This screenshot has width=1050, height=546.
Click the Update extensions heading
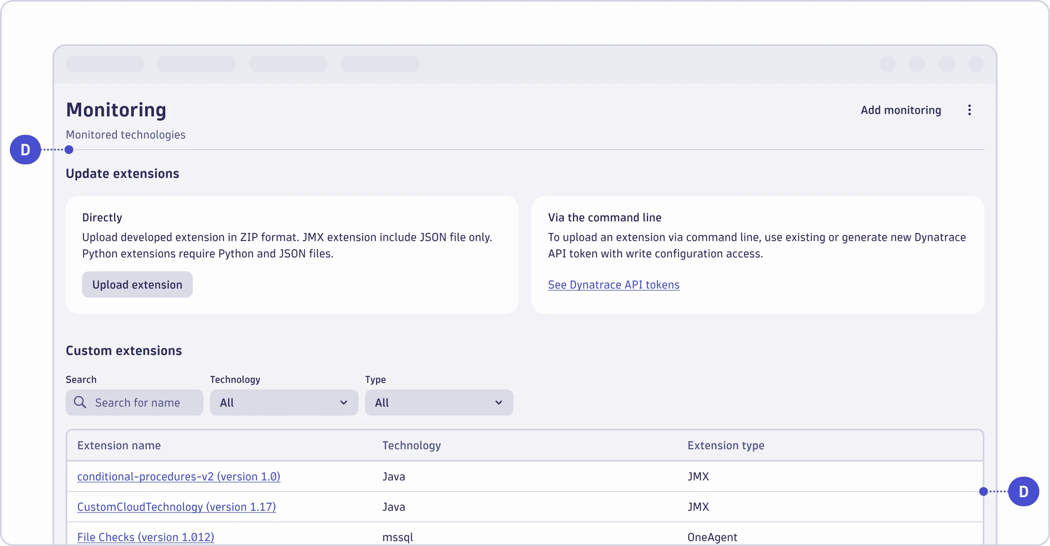pyautogui.click(x=122, y=173)
